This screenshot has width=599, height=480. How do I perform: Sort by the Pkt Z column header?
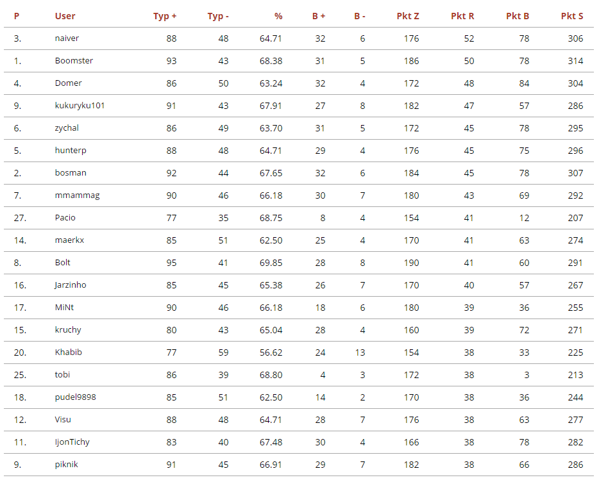[408, 16]
